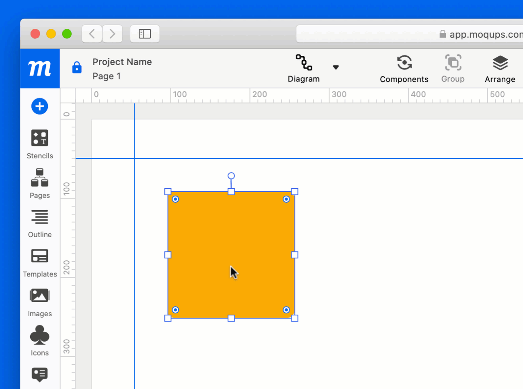Click the Moqups logo
This screenshot has height=389, width=523.
[40, 68]
